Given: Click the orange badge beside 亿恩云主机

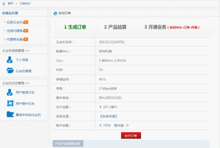Looking at the screenshot, I should pyautogui.click(x=26, y=22).
